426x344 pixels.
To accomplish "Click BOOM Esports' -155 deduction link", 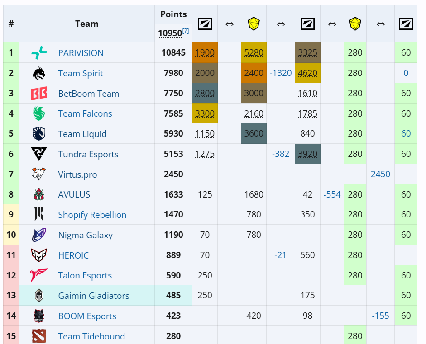I will (x=380, y=316).
